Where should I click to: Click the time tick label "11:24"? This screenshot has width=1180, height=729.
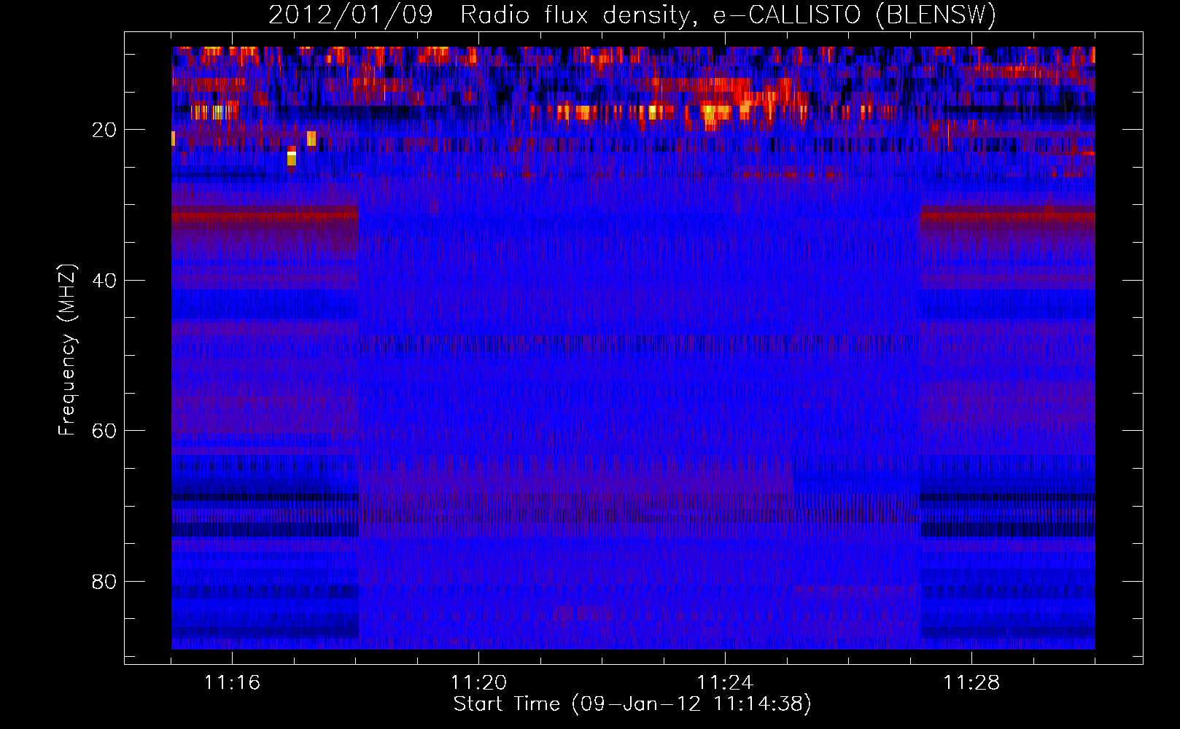point(725,682)
